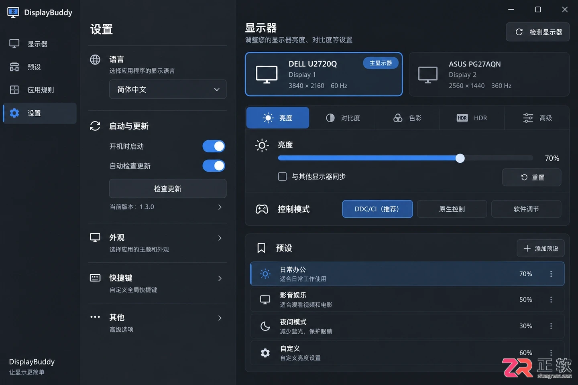Click the brightness slider handle
This screenshot has height=385, width=578.
point(460,158)
